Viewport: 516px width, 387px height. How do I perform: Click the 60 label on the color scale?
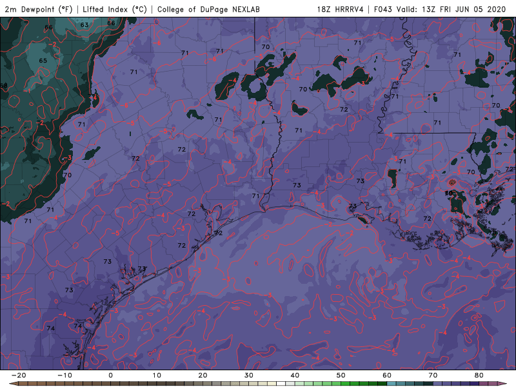(387, 375)
